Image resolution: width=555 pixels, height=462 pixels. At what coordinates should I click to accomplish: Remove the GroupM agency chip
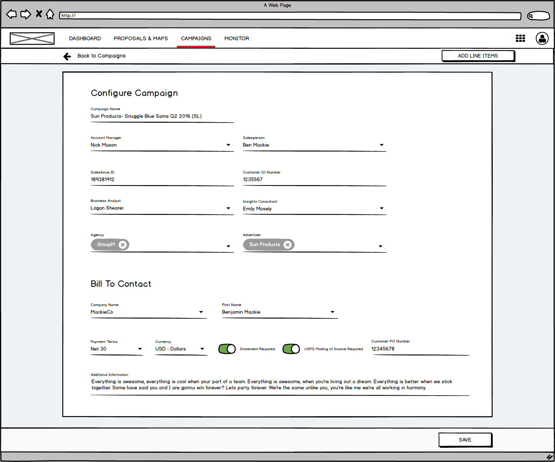coord(123,245)
